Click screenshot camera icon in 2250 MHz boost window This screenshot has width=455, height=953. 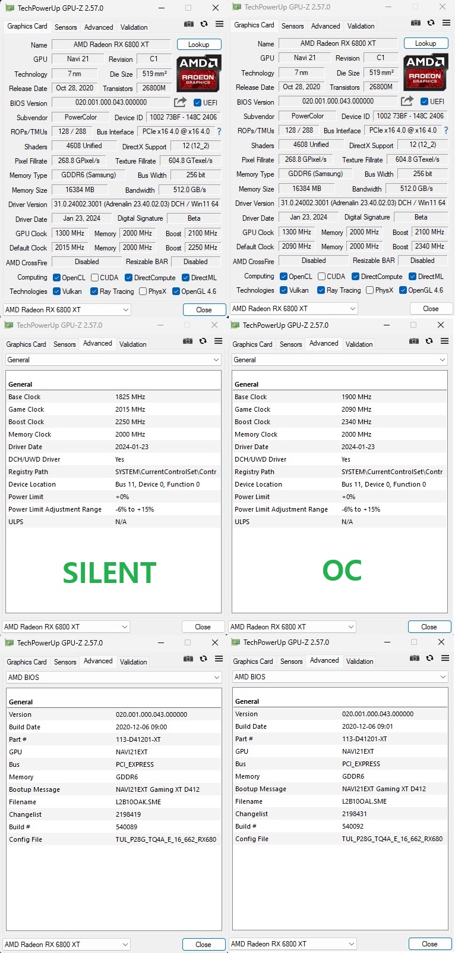189,24
